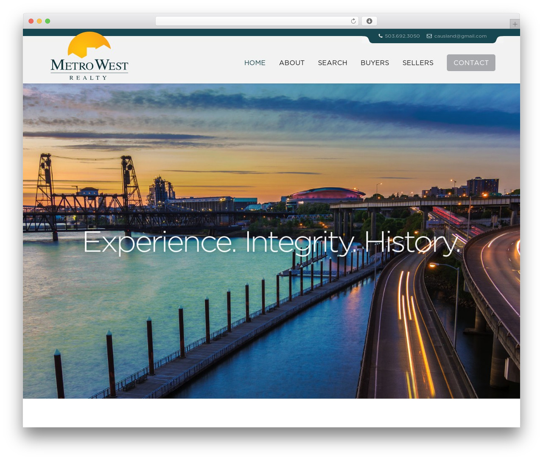Click the Experience. Integrity. History. headline
This screenshot has height=460, width=543.
point(271,242)
